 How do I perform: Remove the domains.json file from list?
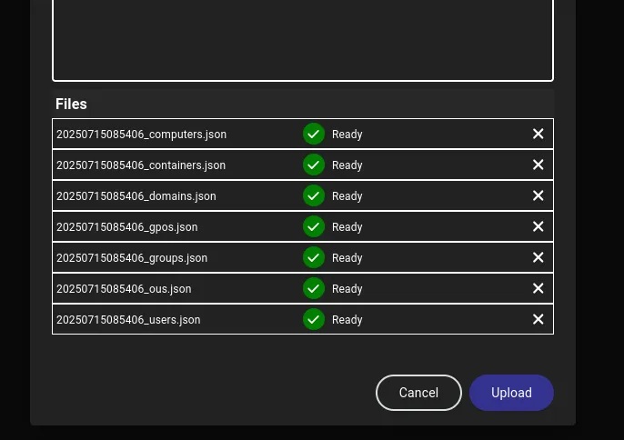[x=538, y=196]
